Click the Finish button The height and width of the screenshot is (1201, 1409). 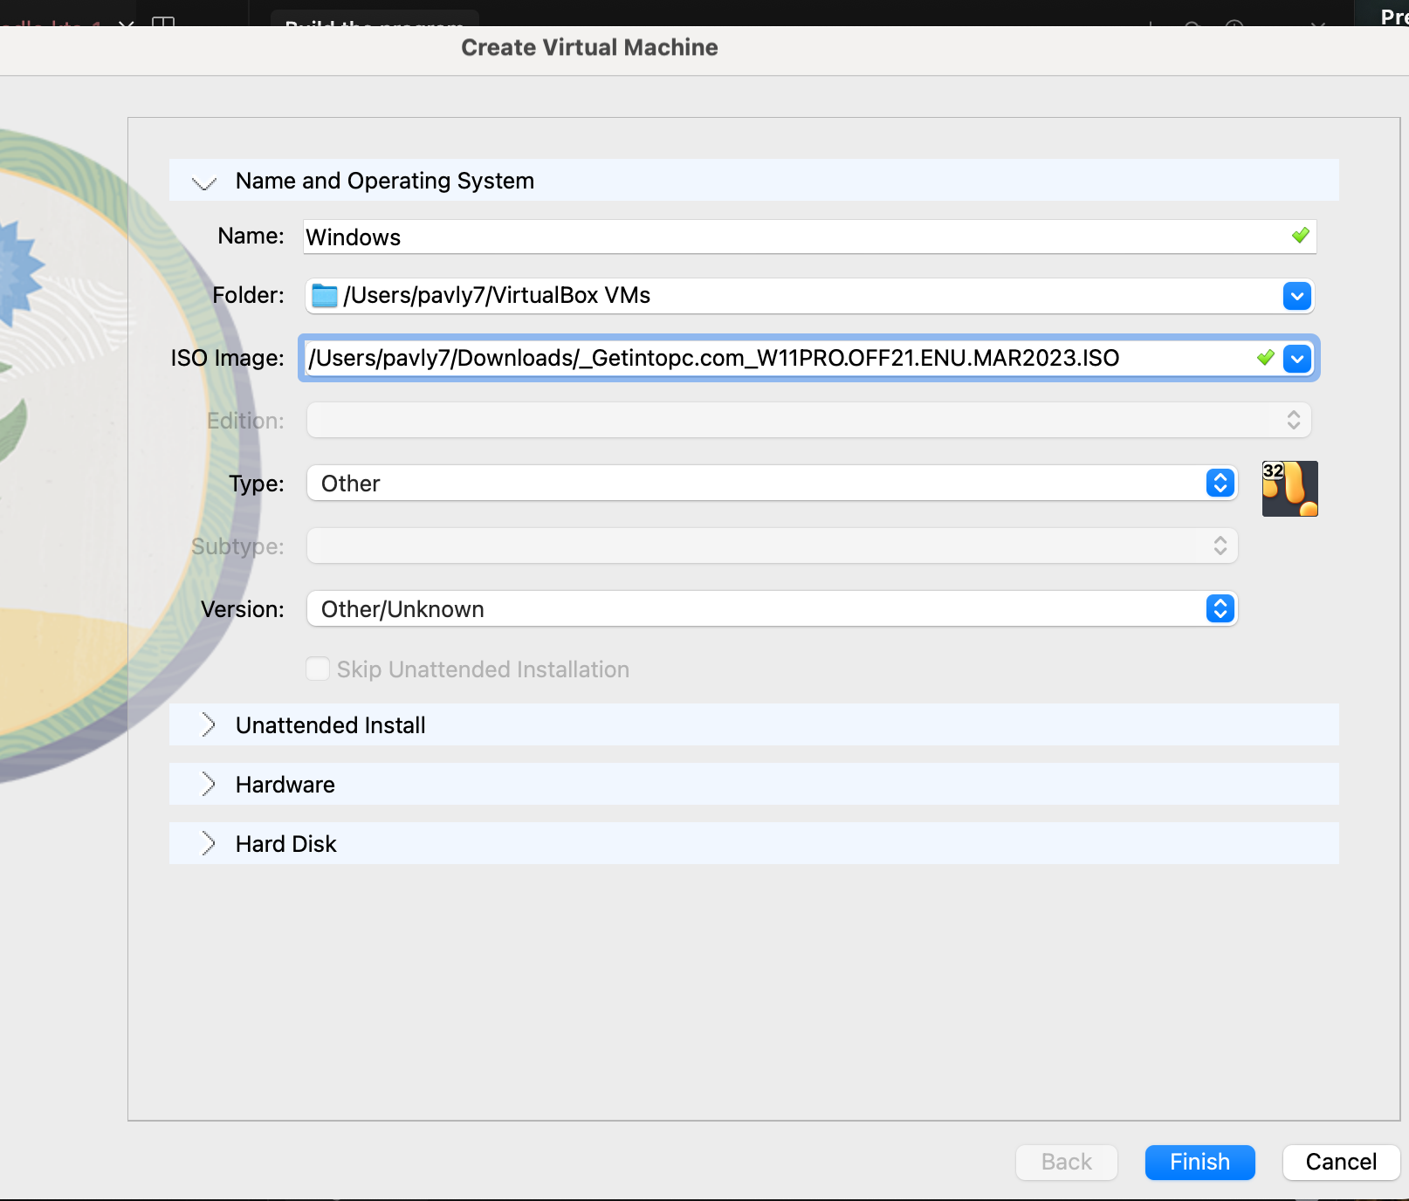tap(1199, 1162)
